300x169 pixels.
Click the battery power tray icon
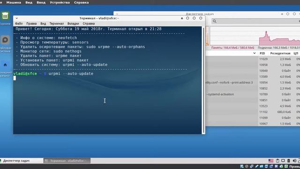point(289,161)
